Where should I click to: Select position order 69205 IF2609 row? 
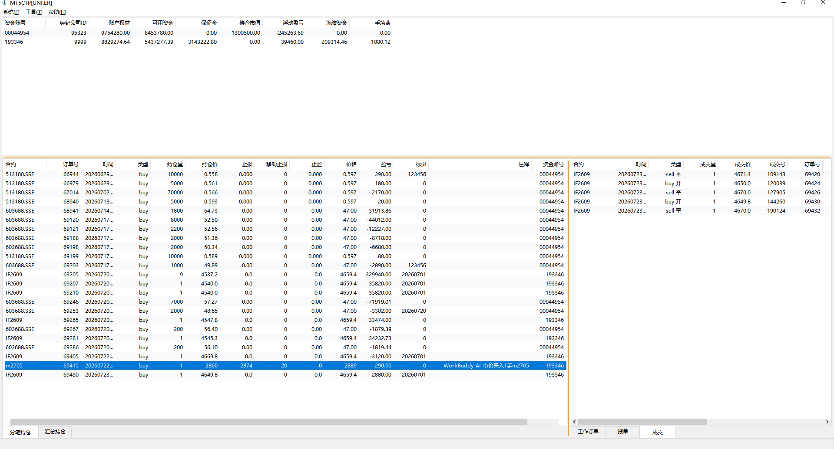285,275
